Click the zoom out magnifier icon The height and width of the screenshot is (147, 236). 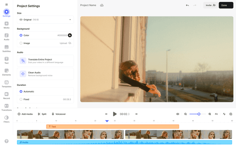click(x=185, y=114)
